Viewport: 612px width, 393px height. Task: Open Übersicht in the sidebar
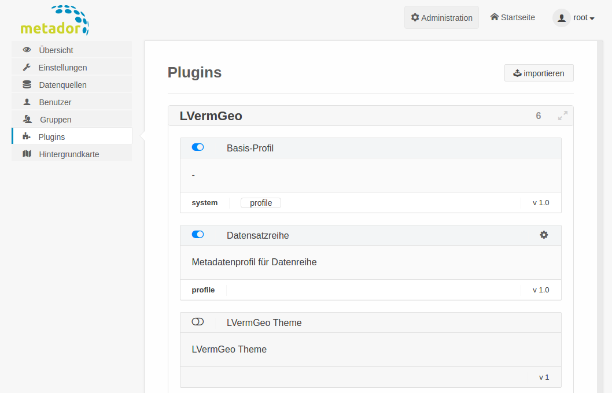point(72,50)
